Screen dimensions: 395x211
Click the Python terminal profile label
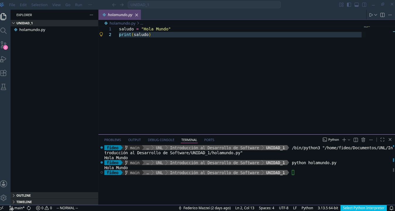331,140
